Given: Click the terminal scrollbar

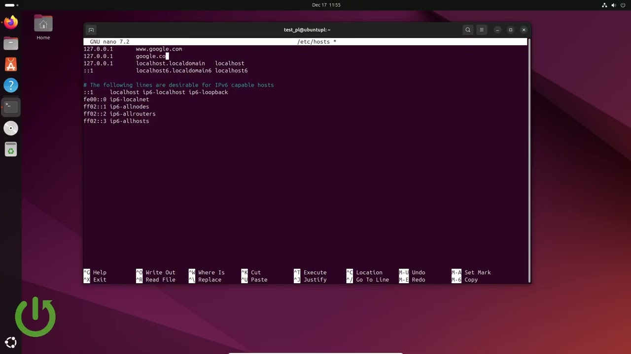Looking at the screenshot, I should pyautogui.click(x=529, y=160).
